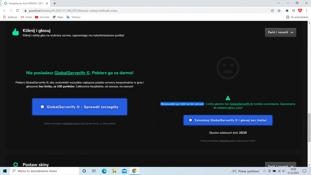This screenshot has height=175, width=311.
Task: Click the Postaw skiny heading
Action: [x=36, y=165]
